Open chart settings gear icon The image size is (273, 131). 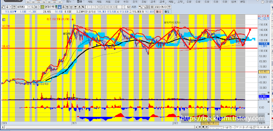coord(152,7)
